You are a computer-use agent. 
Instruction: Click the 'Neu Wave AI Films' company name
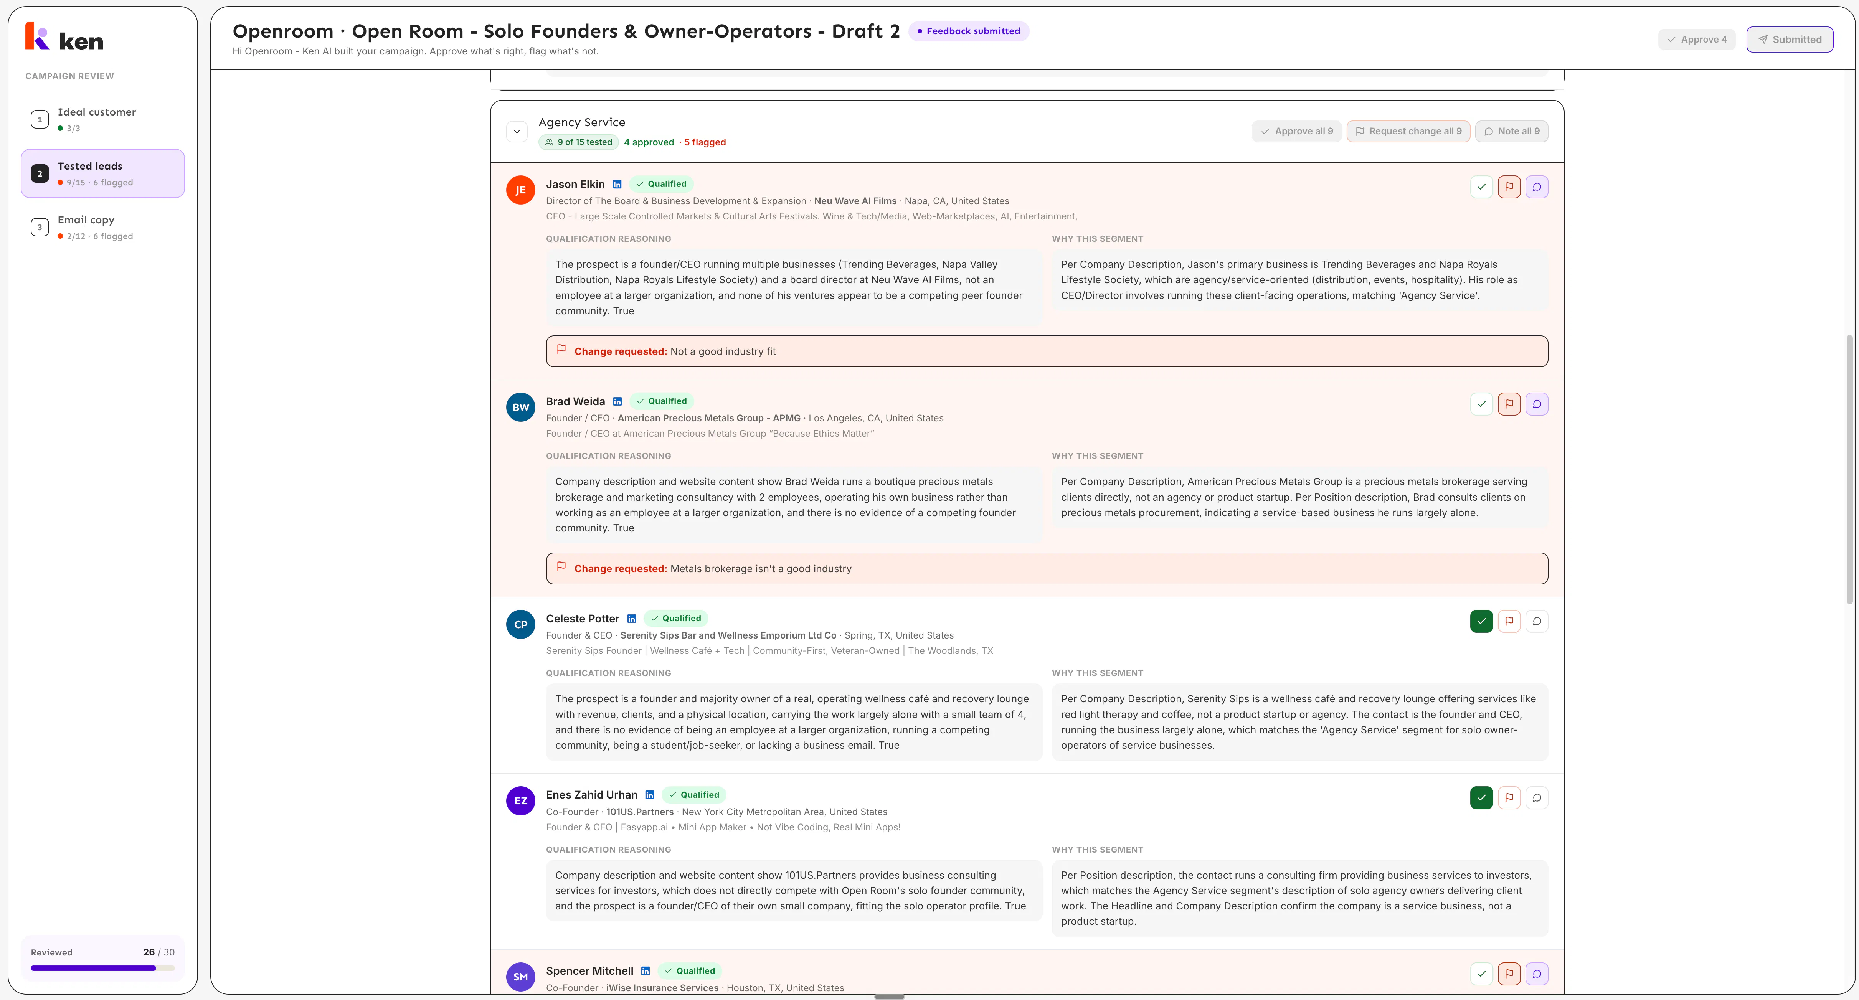pos(855,201)
